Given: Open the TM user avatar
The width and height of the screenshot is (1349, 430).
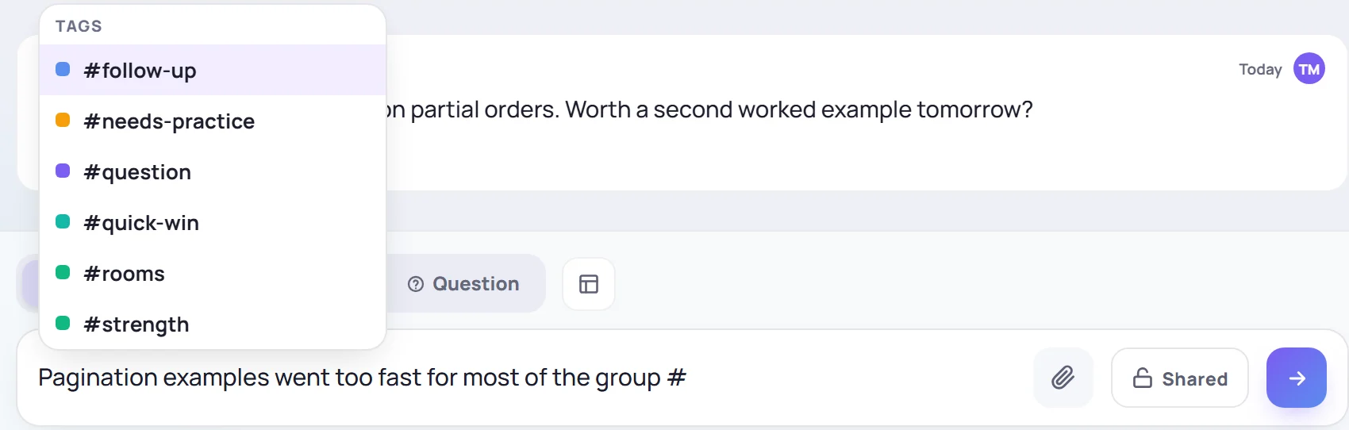Looking at the screenshot, I should (1309, 69).
